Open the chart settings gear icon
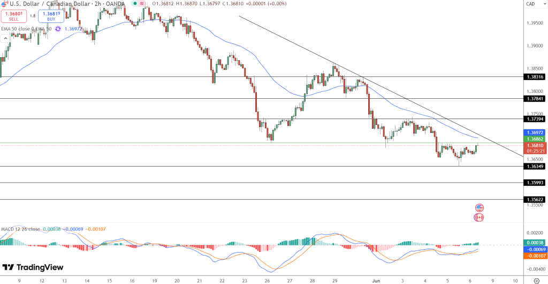 pos(537,280)
